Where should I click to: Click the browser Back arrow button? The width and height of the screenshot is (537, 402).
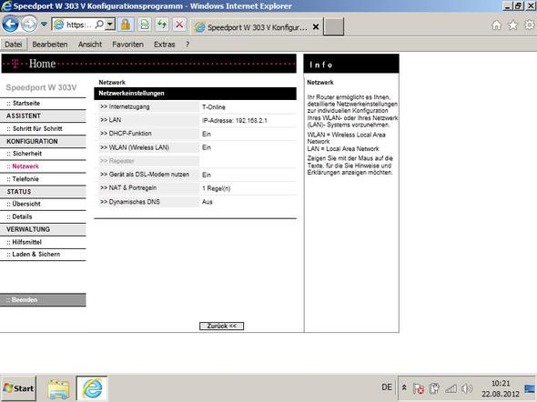point(10,25)
